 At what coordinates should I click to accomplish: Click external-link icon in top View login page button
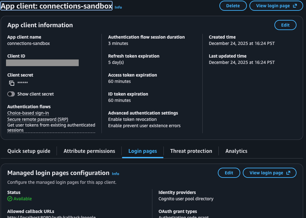coord(295,6)
